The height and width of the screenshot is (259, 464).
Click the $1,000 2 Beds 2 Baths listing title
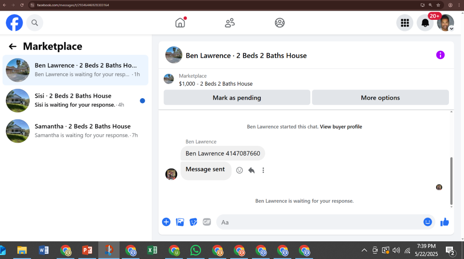point(216,84)
